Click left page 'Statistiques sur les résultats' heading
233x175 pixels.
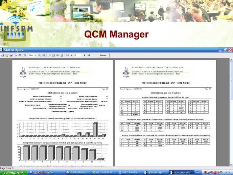click(63, 93)
